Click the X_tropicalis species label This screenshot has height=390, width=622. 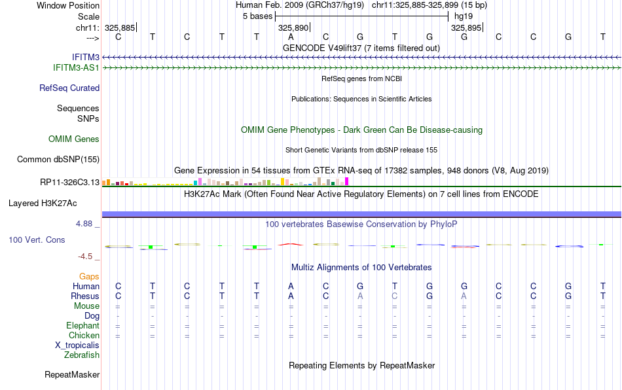[77, 346]
